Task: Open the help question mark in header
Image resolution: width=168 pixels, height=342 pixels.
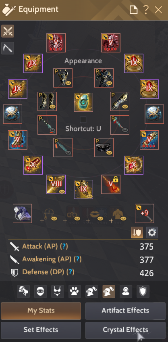Action: [146, 10]
